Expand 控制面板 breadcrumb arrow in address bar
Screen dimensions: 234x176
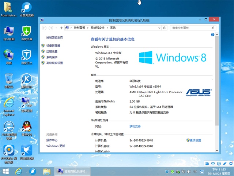point(88,27)
